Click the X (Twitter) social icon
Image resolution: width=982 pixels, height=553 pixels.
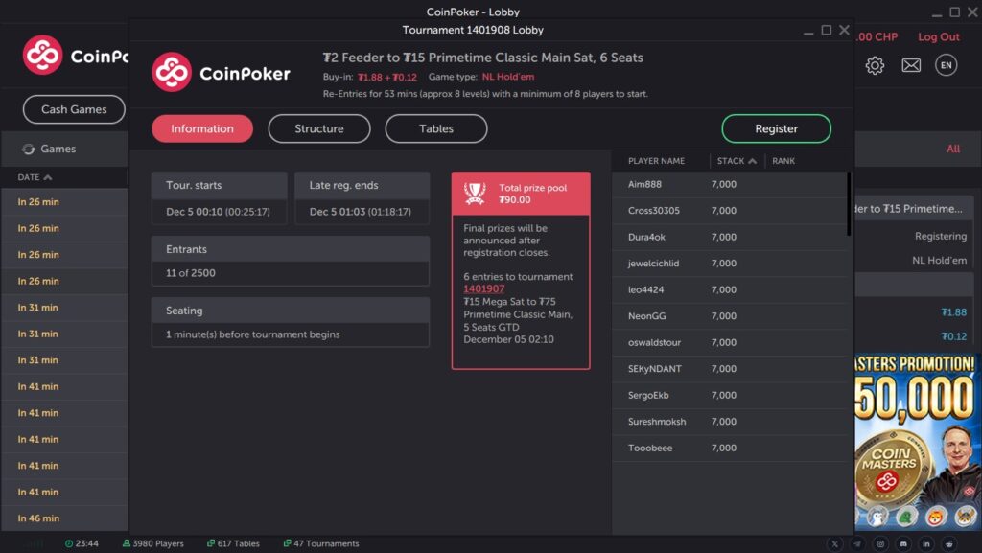pos(835,544)
